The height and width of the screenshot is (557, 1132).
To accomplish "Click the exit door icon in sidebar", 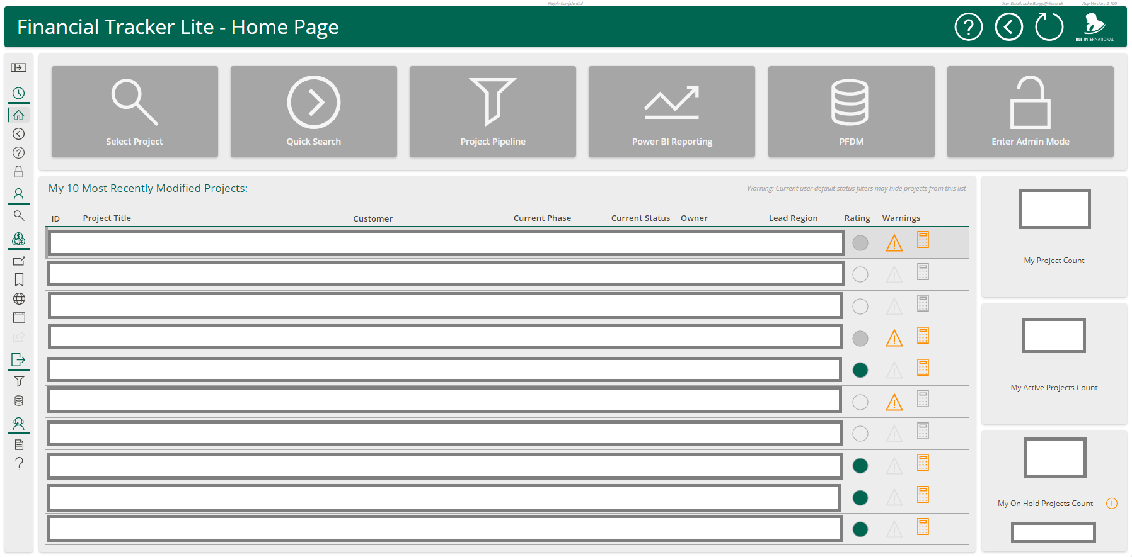I will [x=19, y=359].
